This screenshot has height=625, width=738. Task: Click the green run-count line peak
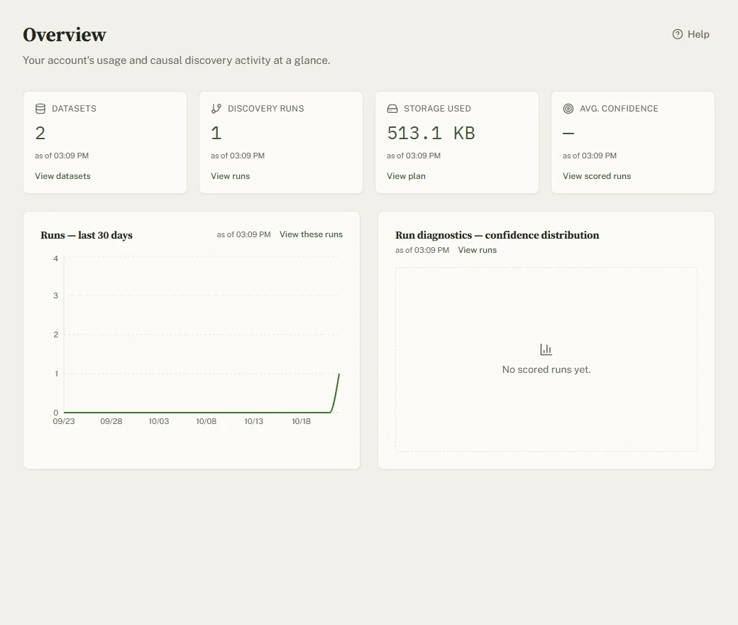tap(339, 374)
